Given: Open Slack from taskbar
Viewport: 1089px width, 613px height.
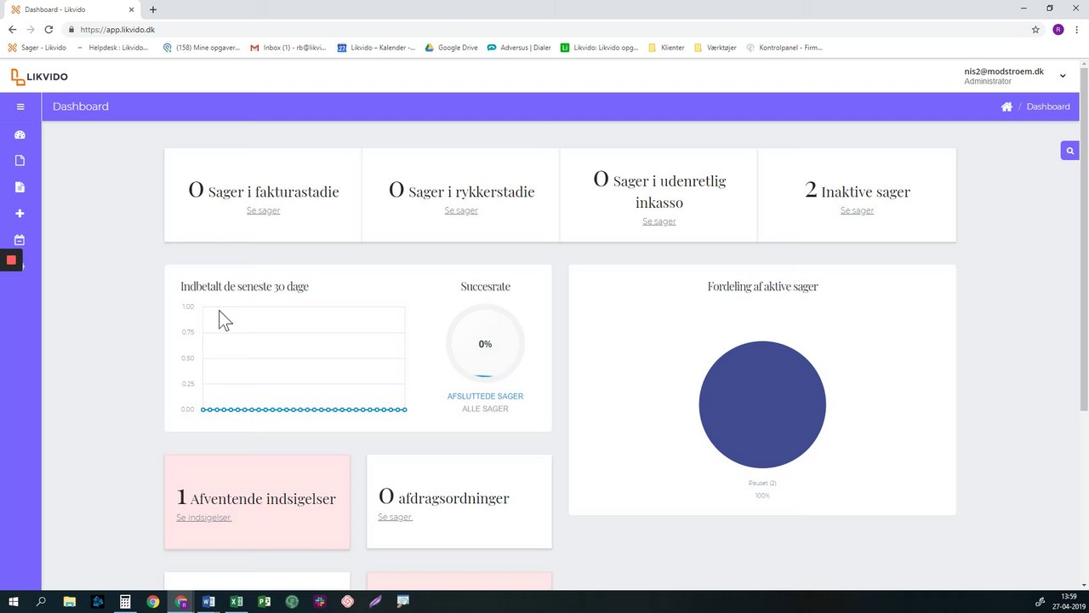Looking at the screenshot, I should [320, 601].
